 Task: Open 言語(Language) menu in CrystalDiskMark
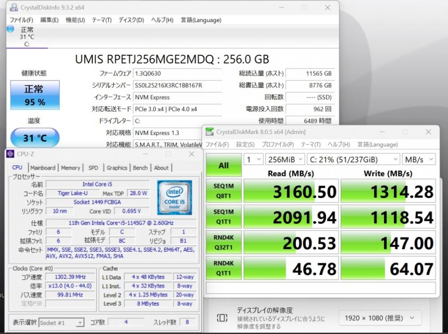tap(377, 144)
